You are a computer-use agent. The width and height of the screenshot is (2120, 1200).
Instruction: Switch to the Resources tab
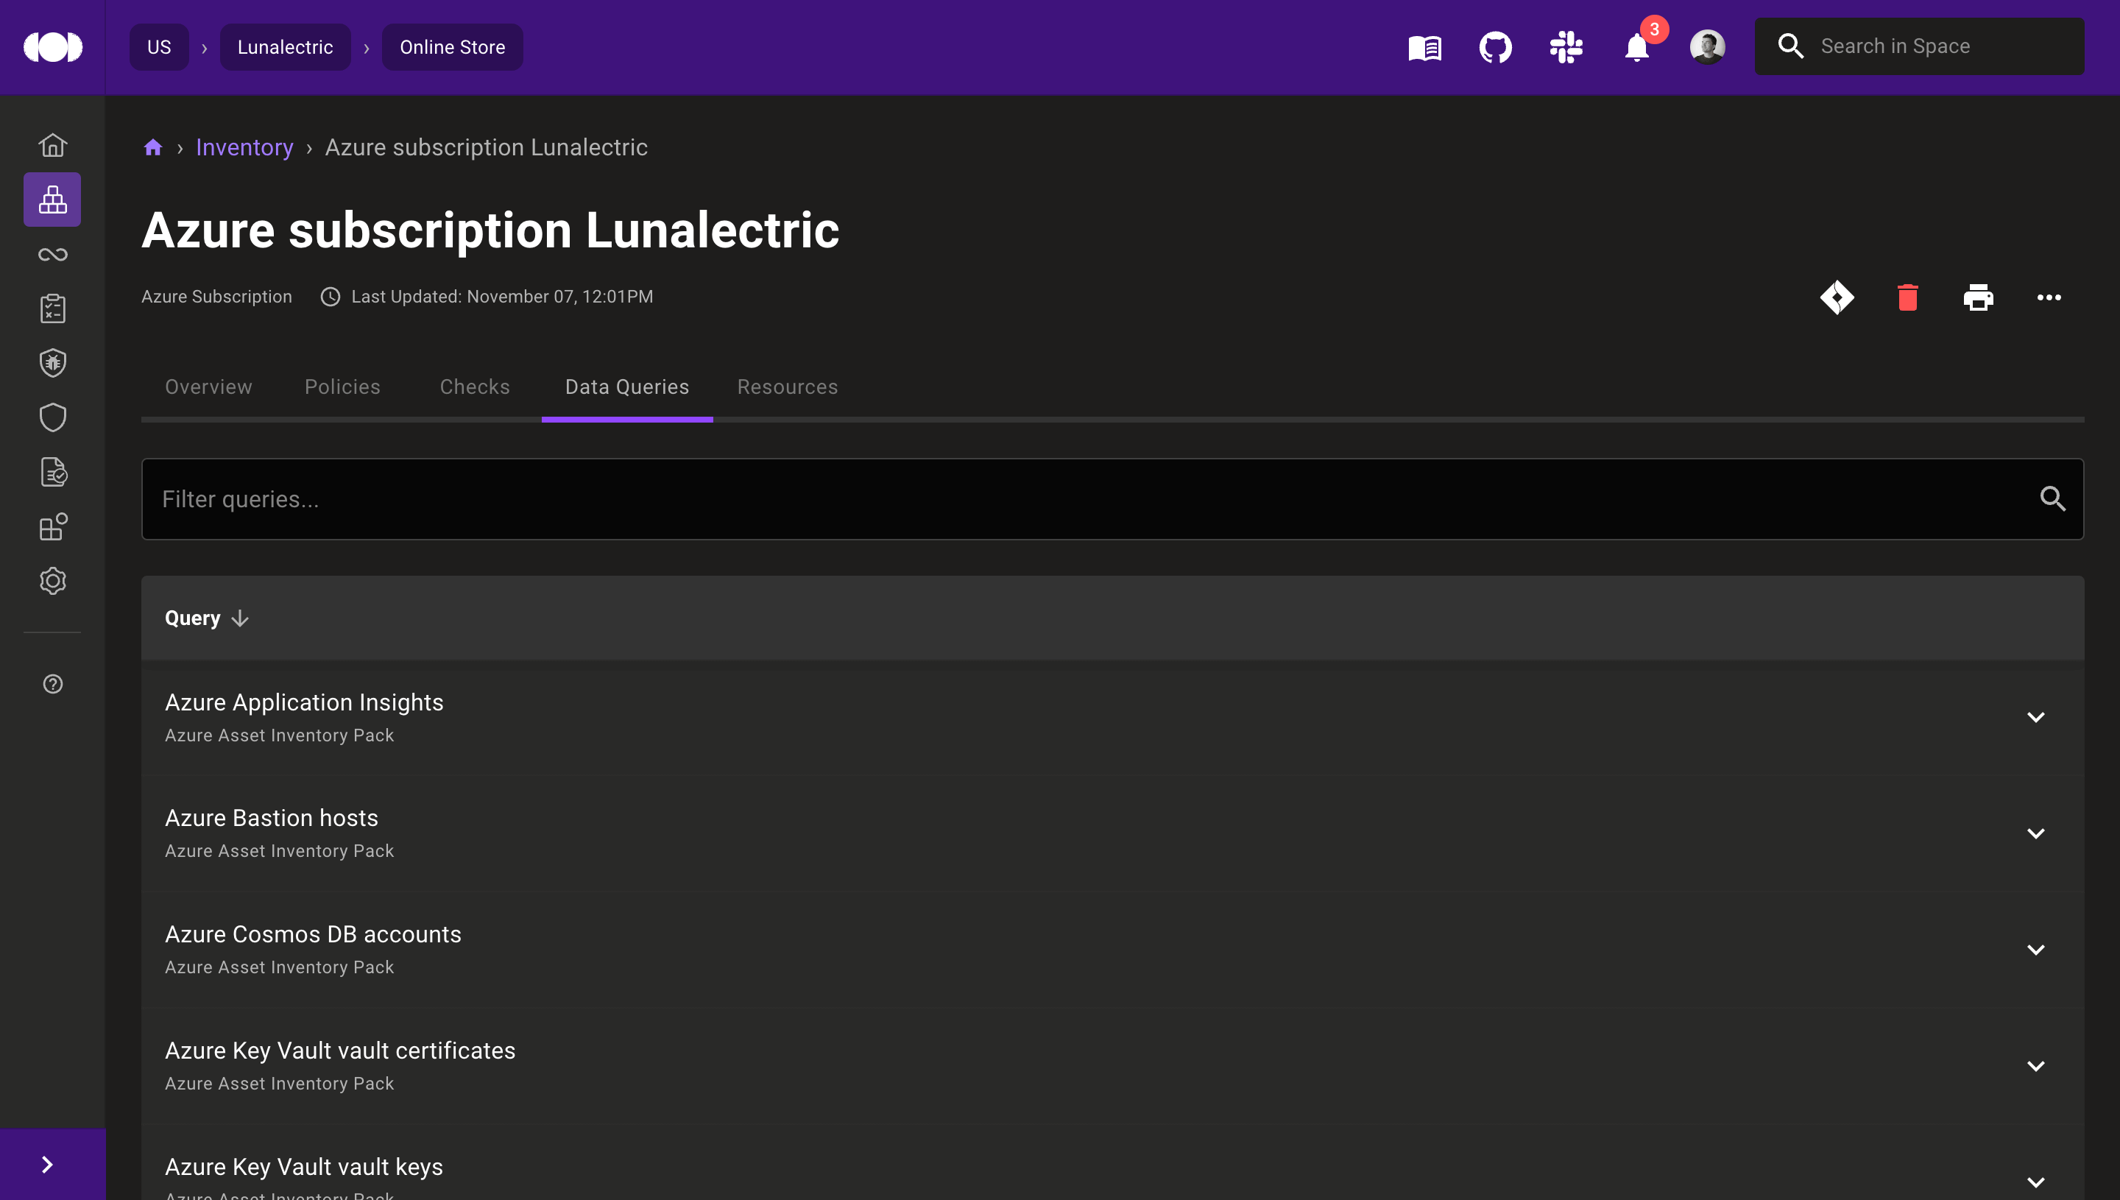click(x=787, y=387)
